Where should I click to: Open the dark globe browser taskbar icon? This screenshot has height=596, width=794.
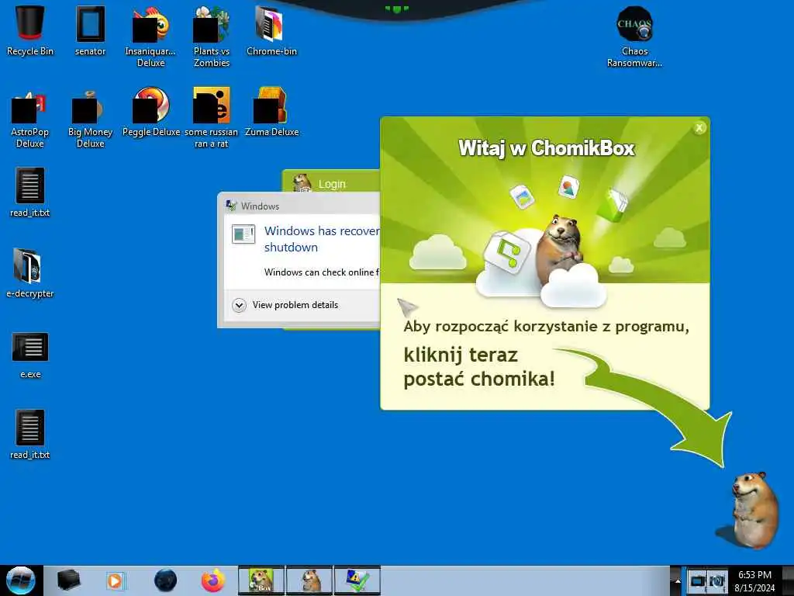(x=166, y=580)
